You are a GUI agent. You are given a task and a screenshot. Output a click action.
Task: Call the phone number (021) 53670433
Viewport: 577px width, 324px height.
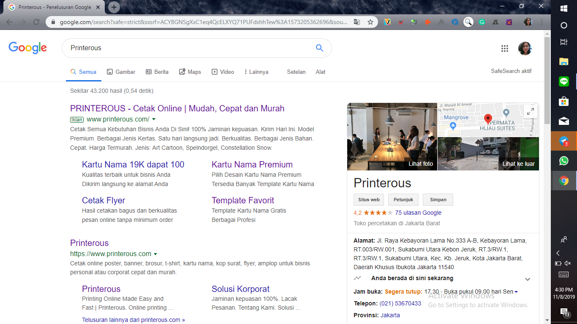click(400, 303)
